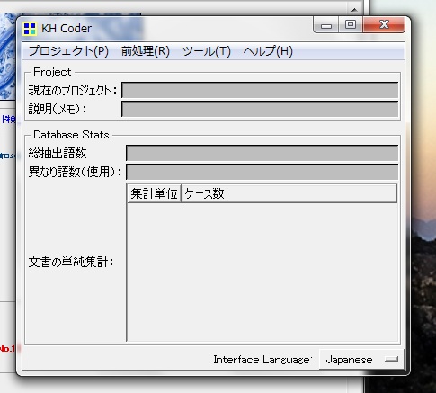
Task: Close the KH Coder window
Action: (x=384, y=24)
